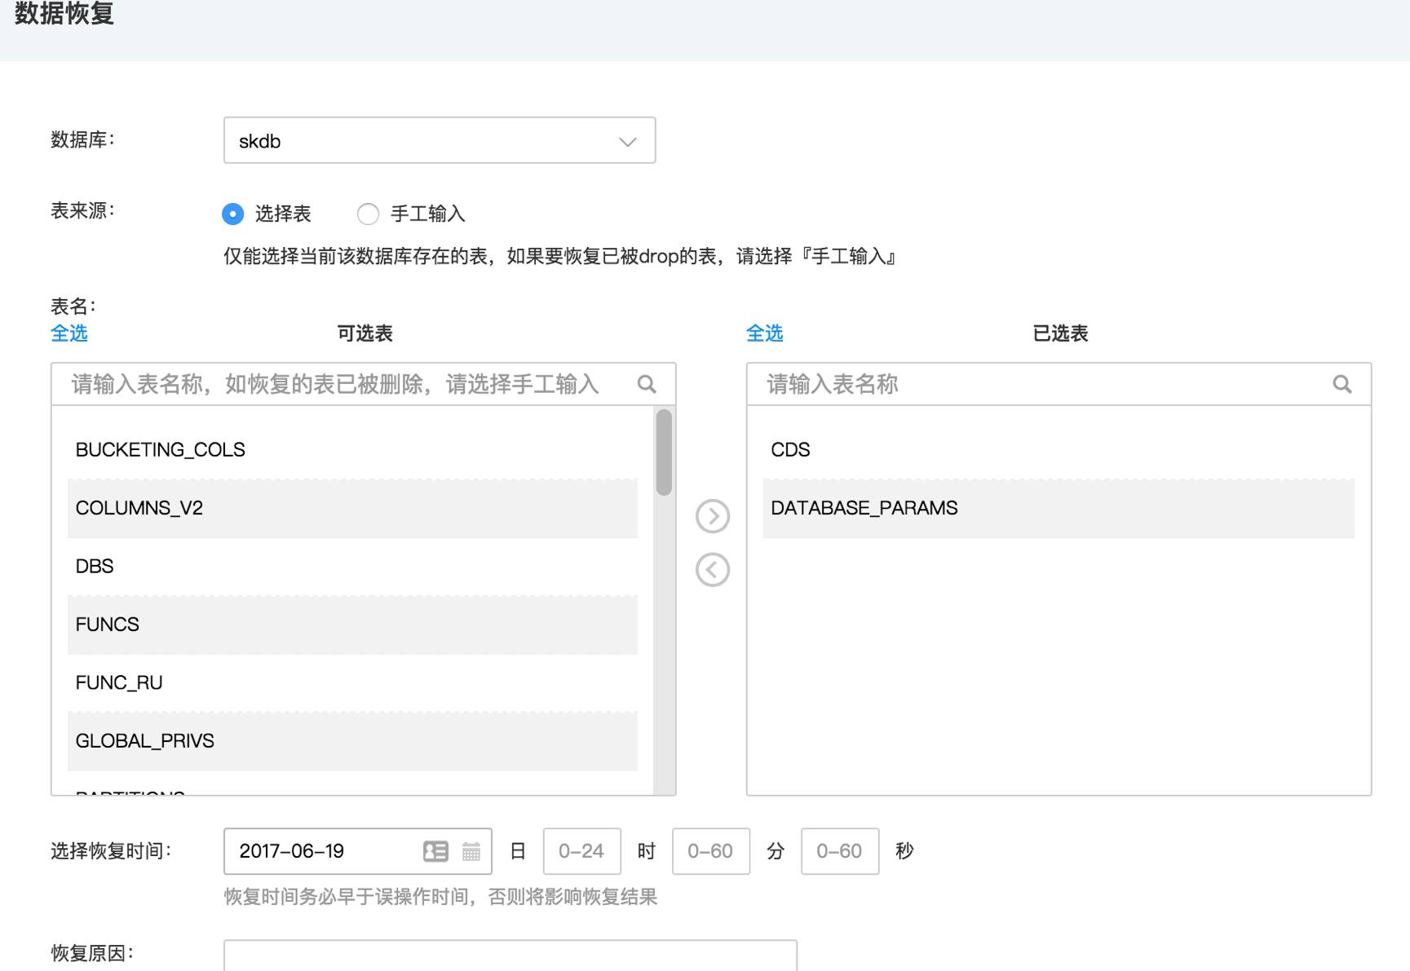This screenshot has width=1410, height=971.
Task: Click the minute field before 分
Action: (711, 851)
